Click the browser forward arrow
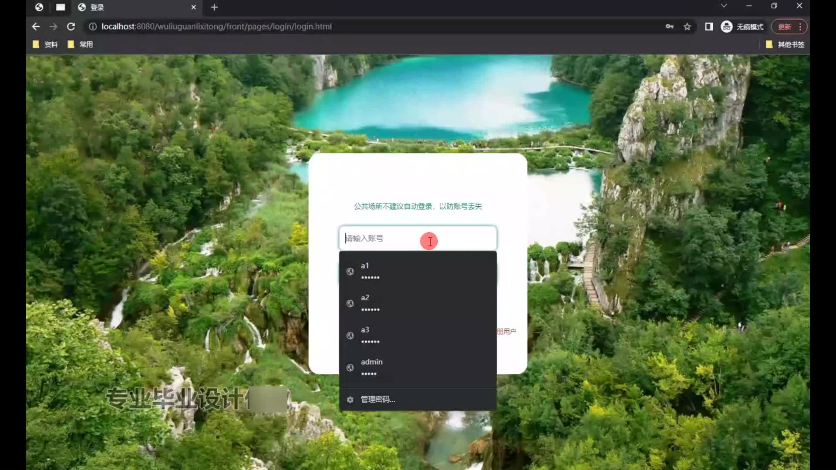Screen dimensions: 836x470 pyautogui.click(x=54, y=27)
